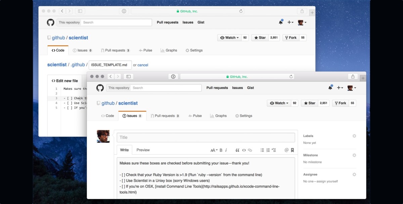
Task: Open the Code tab in front window
Action: pos(107,116)
